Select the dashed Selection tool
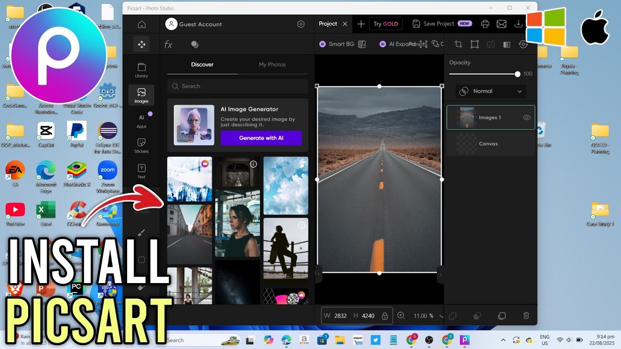This screenshot has height=349, width=621. coord(142,260)
